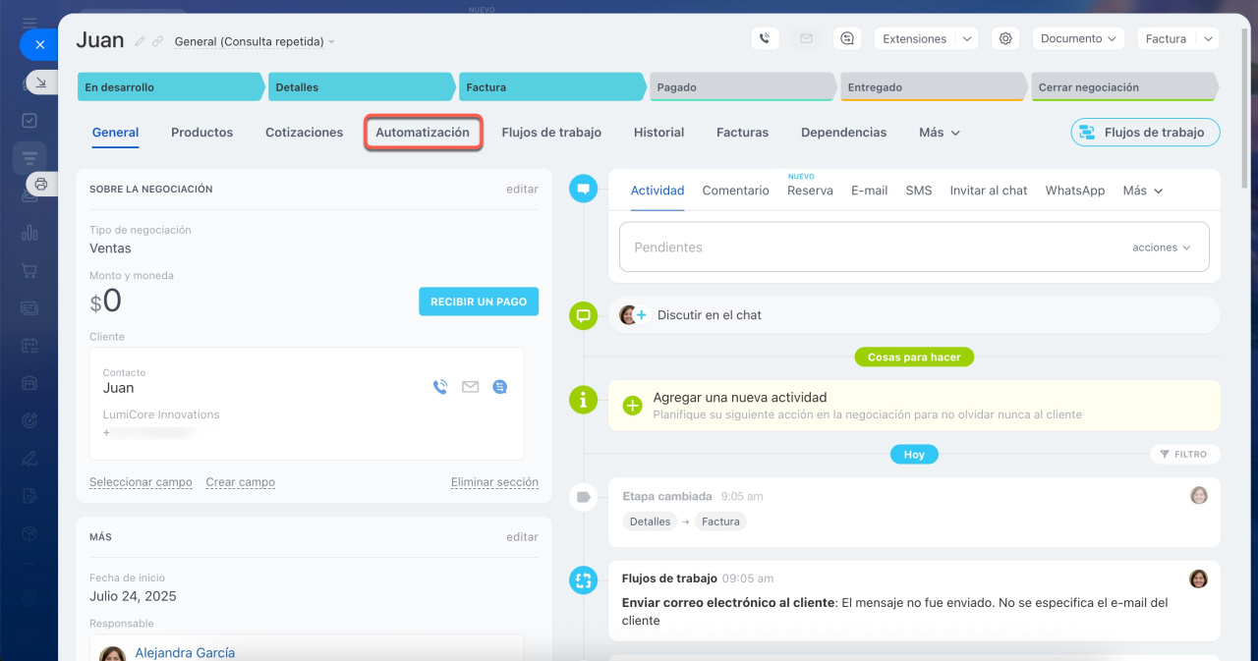
Task: Set stage to Entregado
Action: pos(934,87)
